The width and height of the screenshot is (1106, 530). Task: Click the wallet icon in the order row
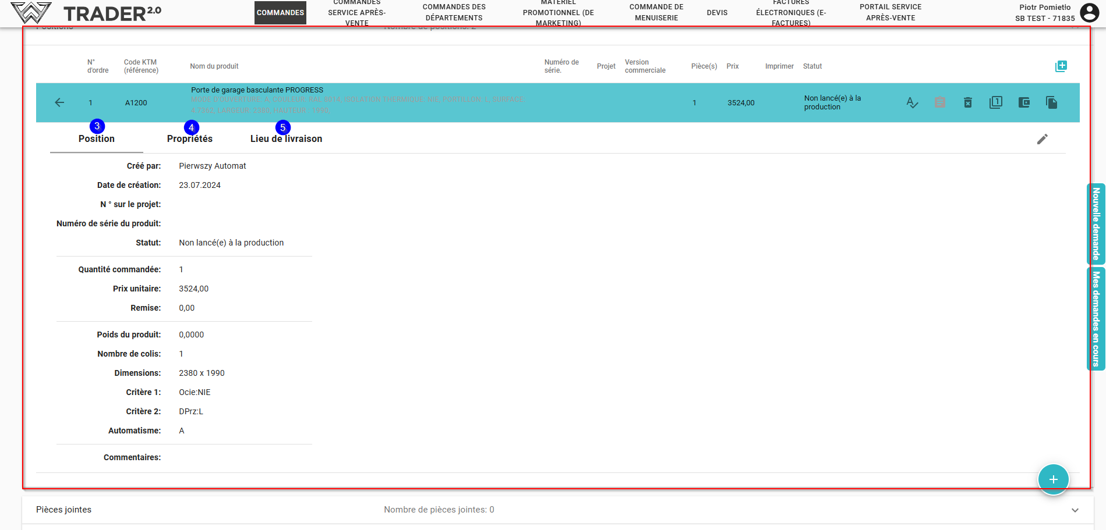click(1023, 103)
